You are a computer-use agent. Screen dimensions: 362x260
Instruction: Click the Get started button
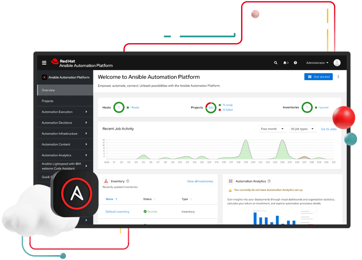318,76
